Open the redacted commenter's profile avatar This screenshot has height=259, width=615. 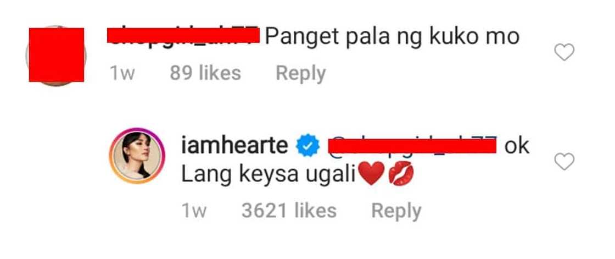point(56,55)
